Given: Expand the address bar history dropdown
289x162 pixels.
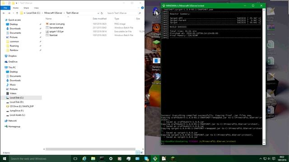Looking at the screenshot, I should (98, 13).
